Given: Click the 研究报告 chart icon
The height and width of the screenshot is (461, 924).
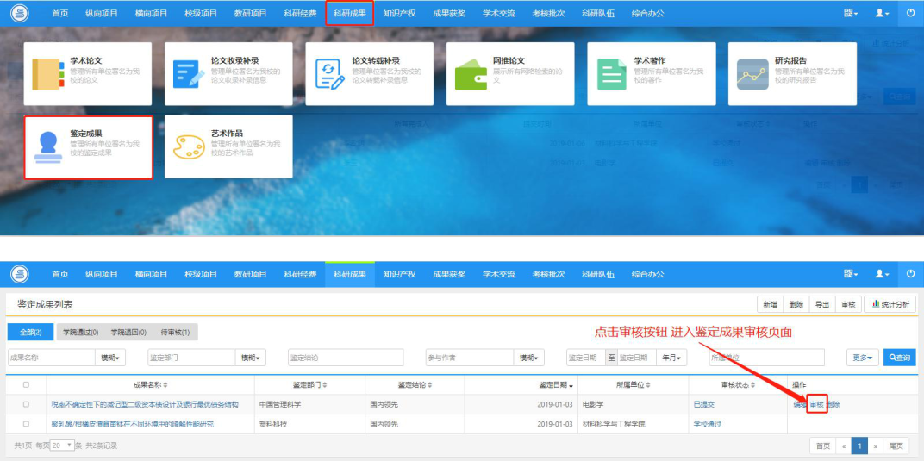Looking at the screenshot, I should tap(752, 74).
